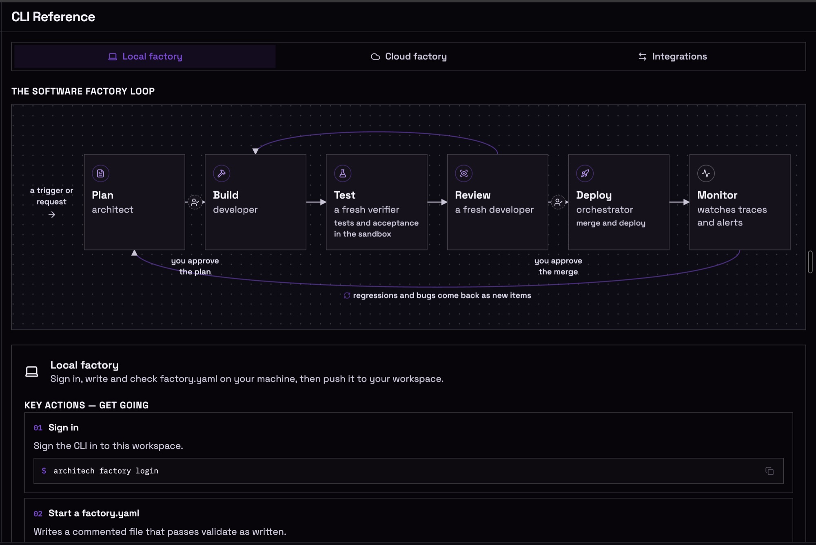Screen dimensions: 816x545
Task: Click the Monitor activity pulse icon
Action: pos(706,173)
